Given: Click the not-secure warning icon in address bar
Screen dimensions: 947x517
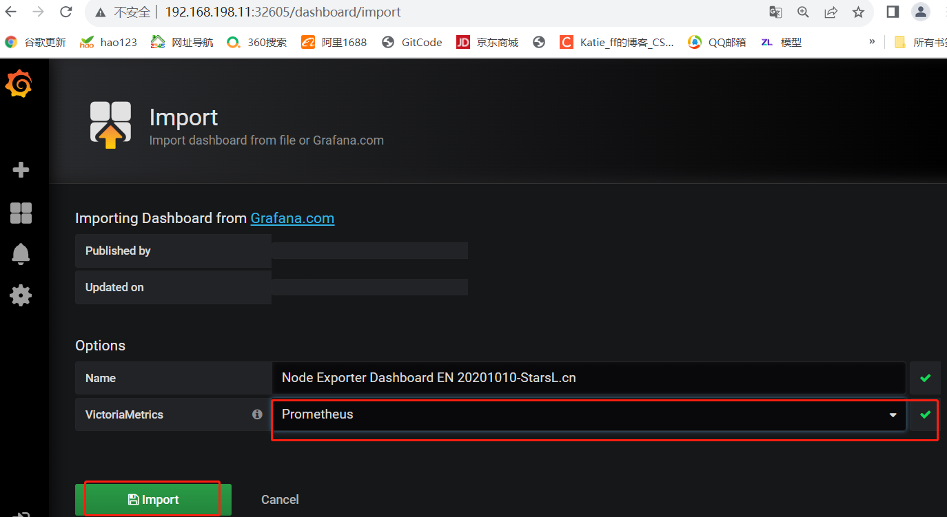Looking at the screenshot, I should pyautogui.click(x=101, y=12).
